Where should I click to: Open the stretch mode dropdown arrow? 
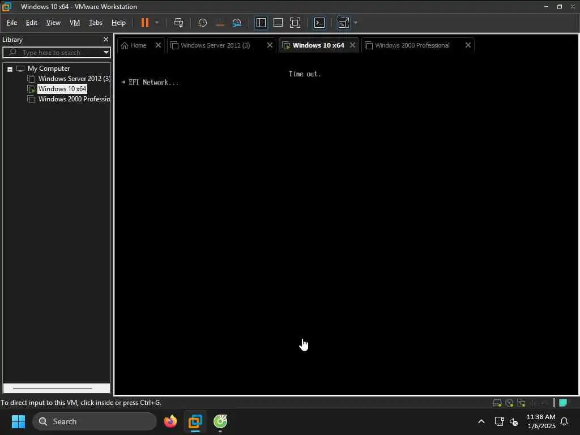coord(356,23)
